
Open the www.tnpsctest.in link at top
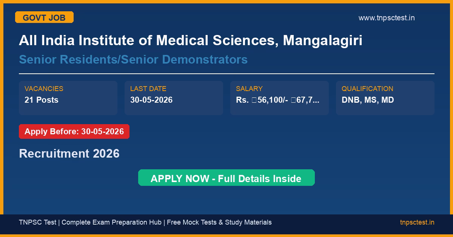pyautogui.click(x=386, y=18)
